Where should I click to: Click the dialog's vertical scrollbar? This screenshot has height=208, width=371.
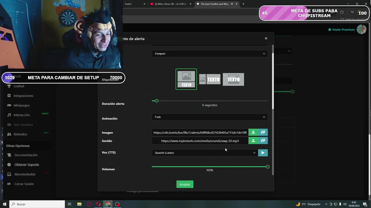pos(272,81)
